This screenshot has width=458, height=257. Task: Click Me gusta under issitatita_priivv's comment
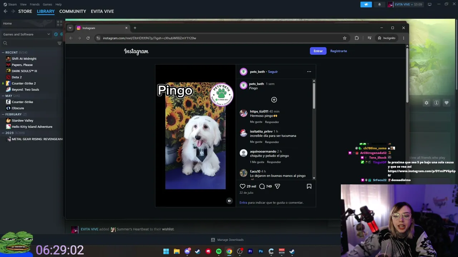pos(256,142)
